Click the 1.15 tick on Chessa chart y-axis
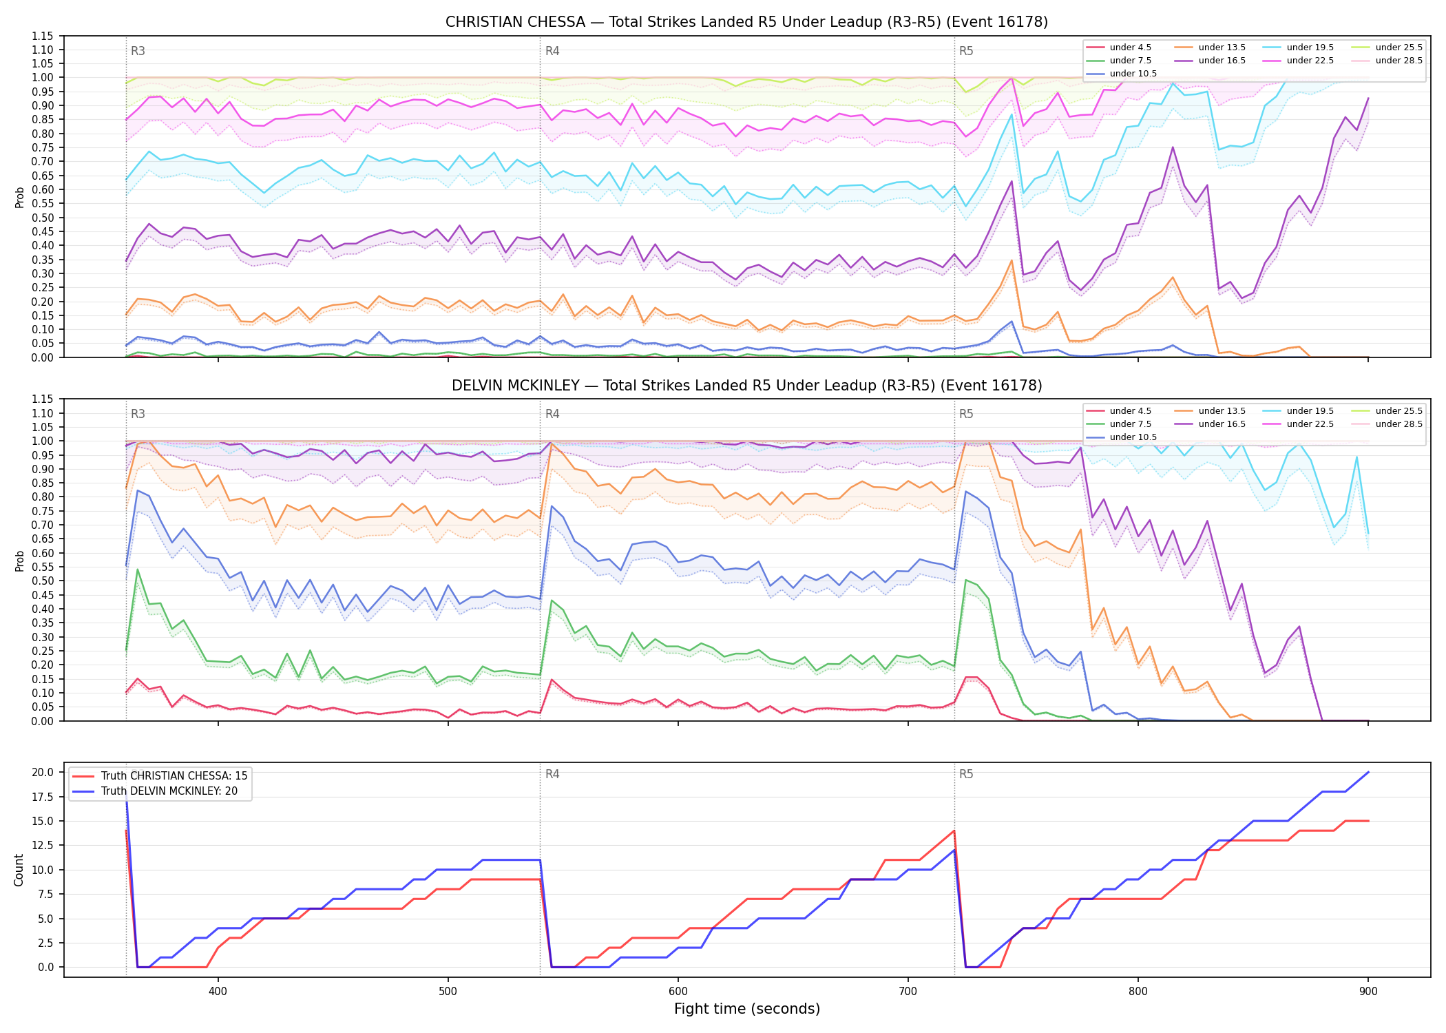This screenshot has width=1446, height=1033. tap(43, 36)
